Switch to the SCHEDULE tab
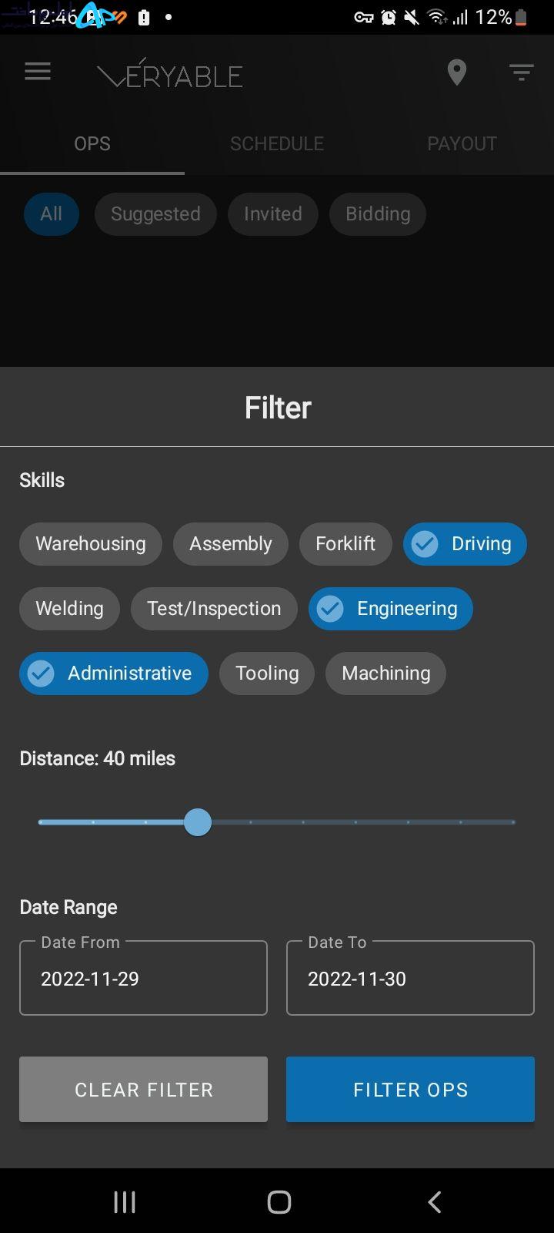This screenshot has width=554, height=1233. click(277, 143)
